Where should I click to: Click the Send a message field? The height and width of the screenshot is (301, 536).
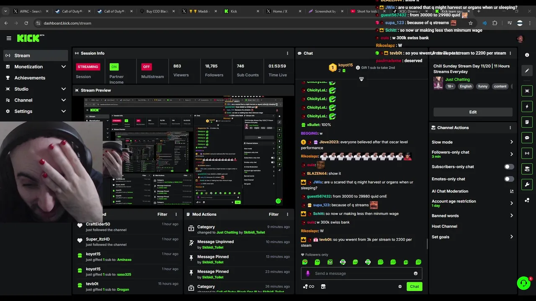pos(361,273)
